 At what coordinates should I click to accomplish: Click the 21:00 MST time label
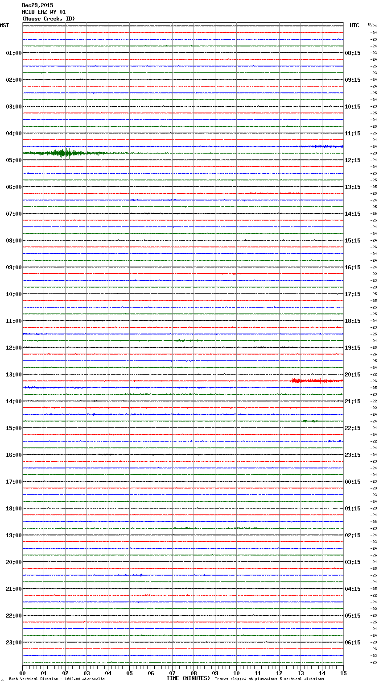[x=13, y=589]
